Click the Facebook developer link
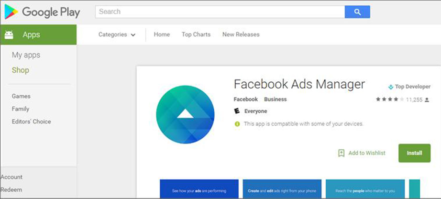 click(245, 99)
